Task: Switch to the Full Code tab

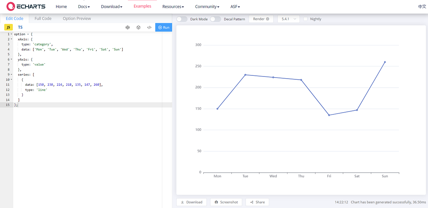Action: point(43,18)
